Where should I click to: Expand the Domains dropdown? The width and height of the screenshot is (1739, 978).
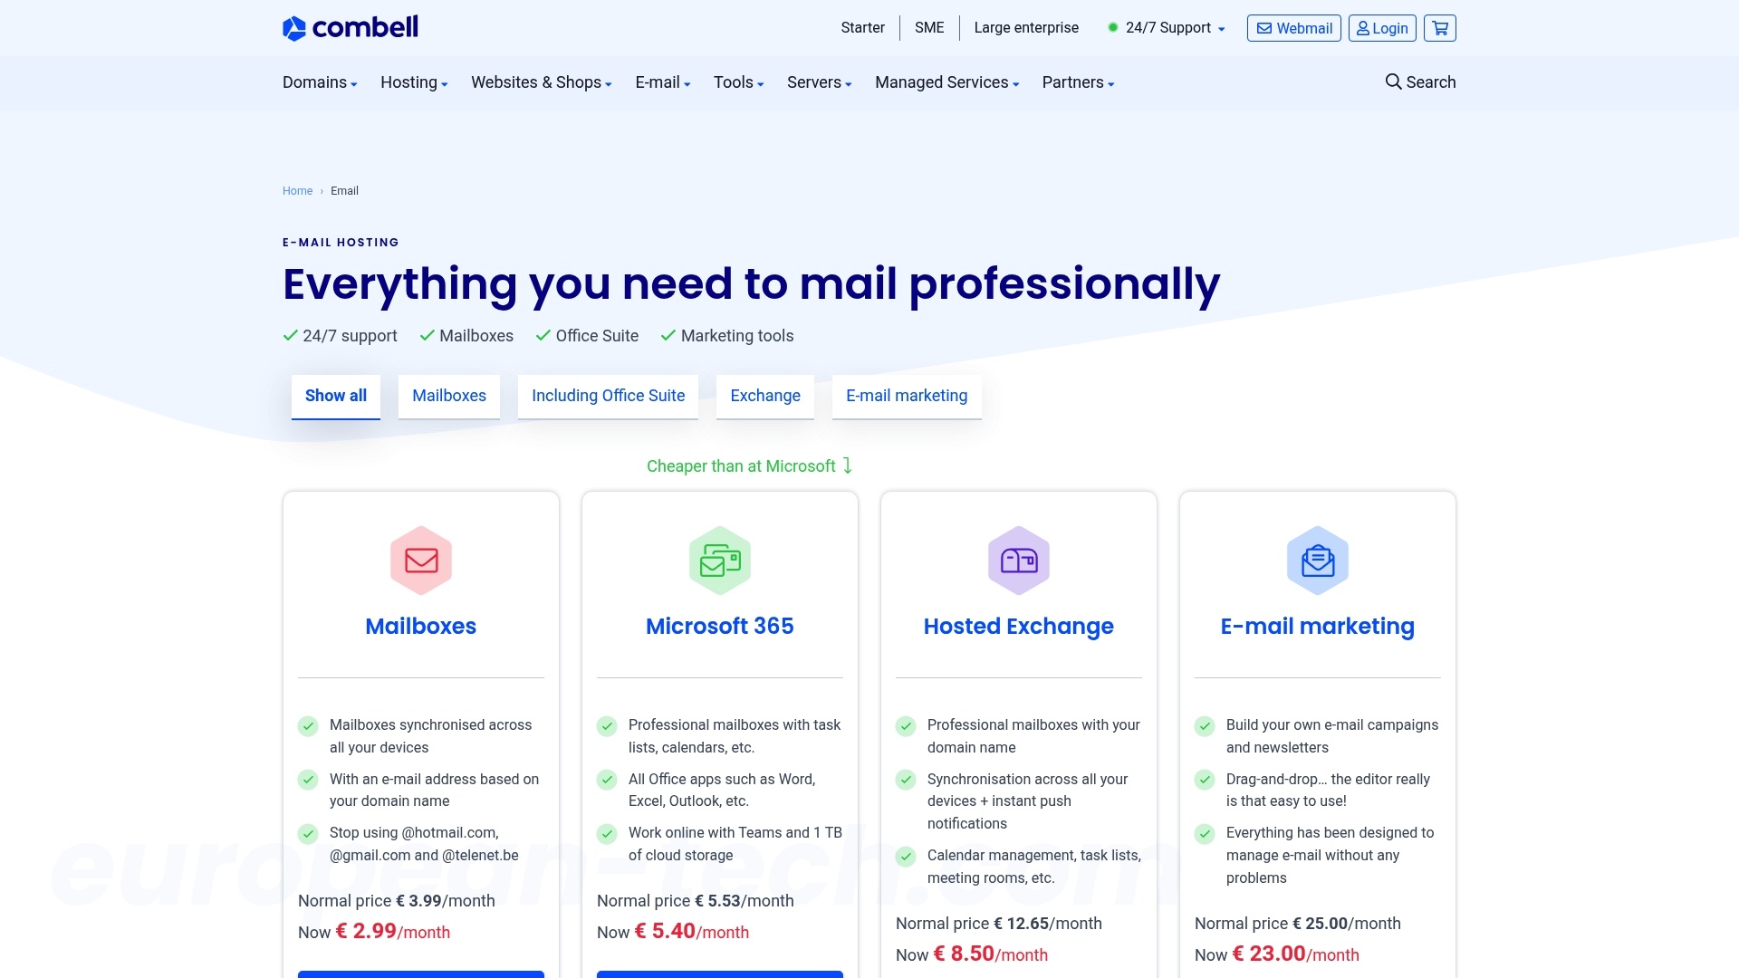click(x=317, y=82)
